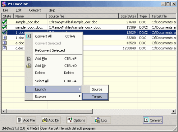Select the c.doc file name
Viewport: 178px width, 132px height.
[x=19, y=48]
